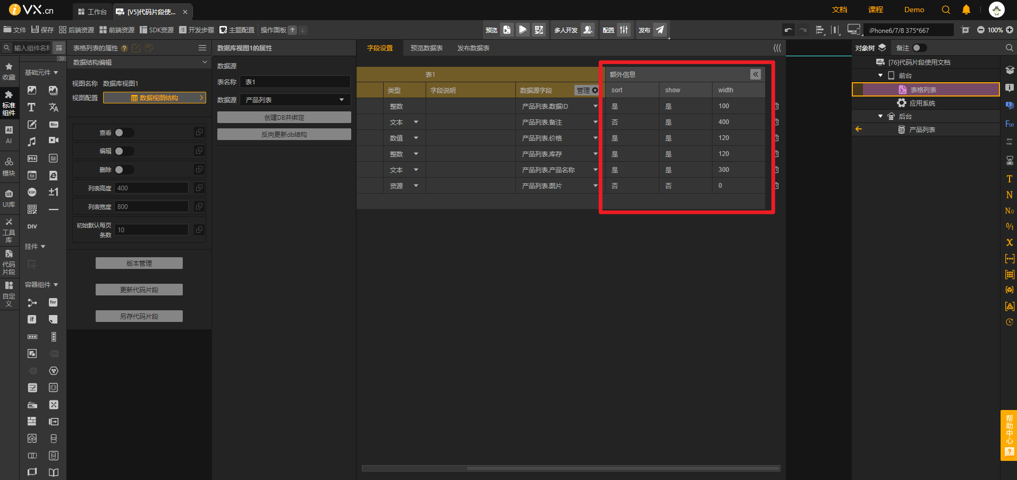Open the UI库 sidebar section
The image size is (1017, 480).
coord(9,198)
